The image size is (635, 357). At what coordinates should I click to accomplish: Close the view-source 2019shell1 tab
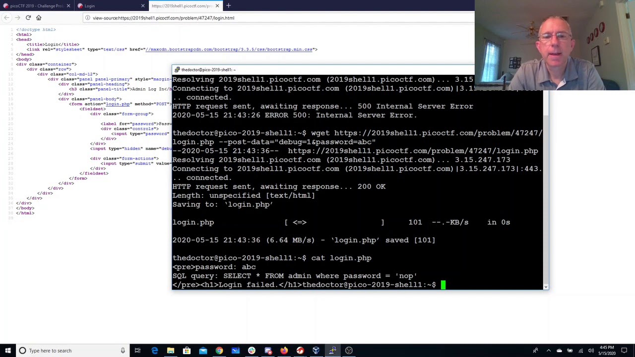[217, 6]
